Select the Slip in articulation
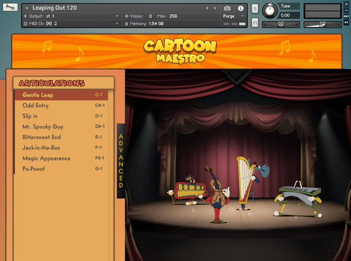Screen dimensions: 351x261 point(62,116)
